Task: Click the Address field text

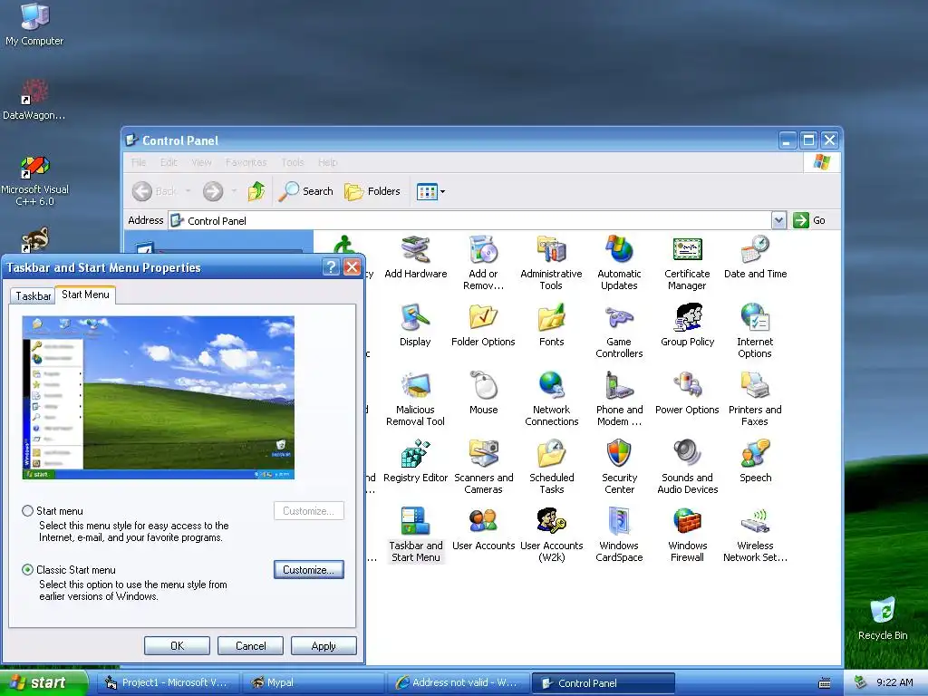Action: pyautogui.click(x=217, y=221)
